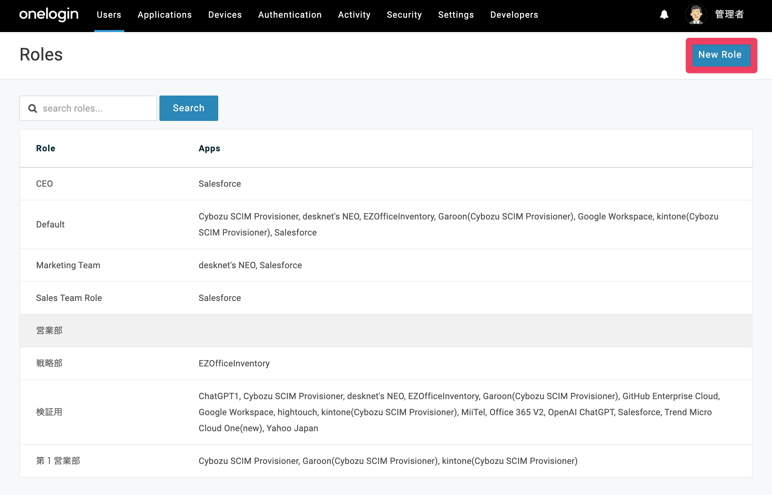Click the Apps column header
Screen dimensions: 772x495
click(210, 148)
